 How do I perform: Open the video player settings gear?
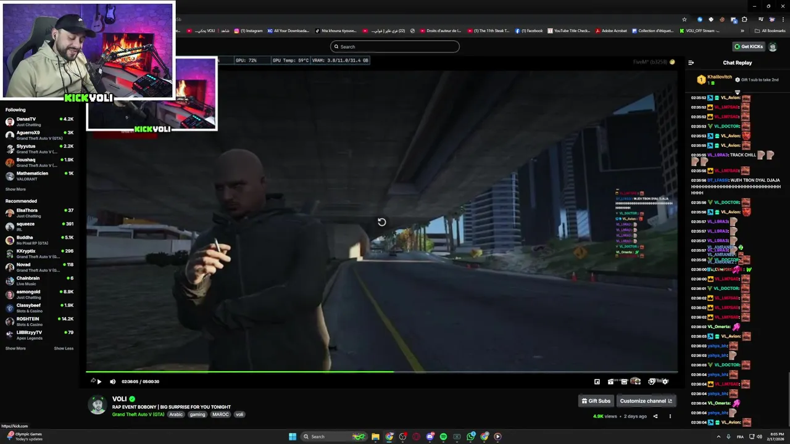point(665,382)
